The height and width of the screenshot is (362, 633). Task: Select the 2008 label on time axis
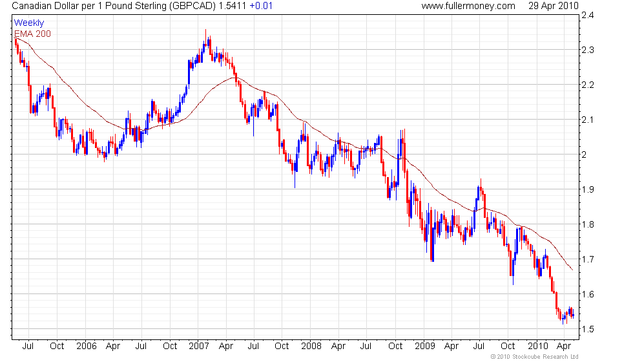point(311,346)
